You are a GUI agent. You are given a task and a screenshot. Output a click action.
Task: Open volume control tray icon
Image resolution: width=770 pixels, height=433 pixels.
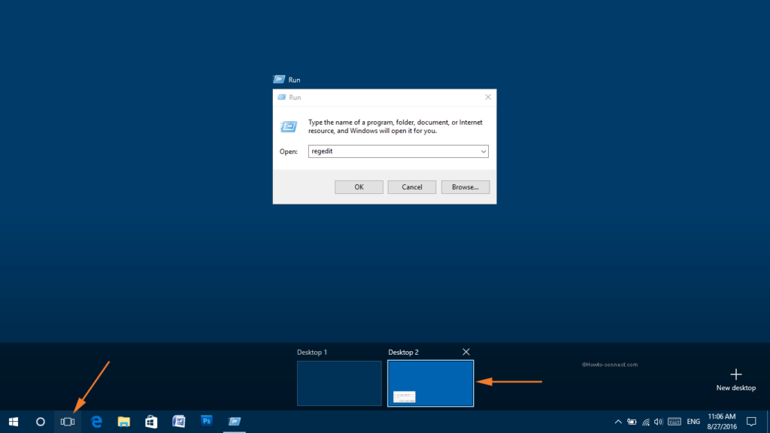pyautogui.click(x=659, y=422)
